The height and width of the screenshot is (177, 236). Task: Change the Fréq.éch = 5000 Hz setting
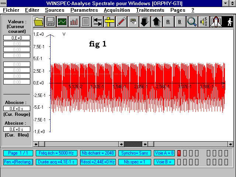coord(56,153)
